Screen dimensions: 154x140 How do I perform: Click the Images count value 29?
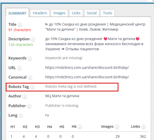117,136
